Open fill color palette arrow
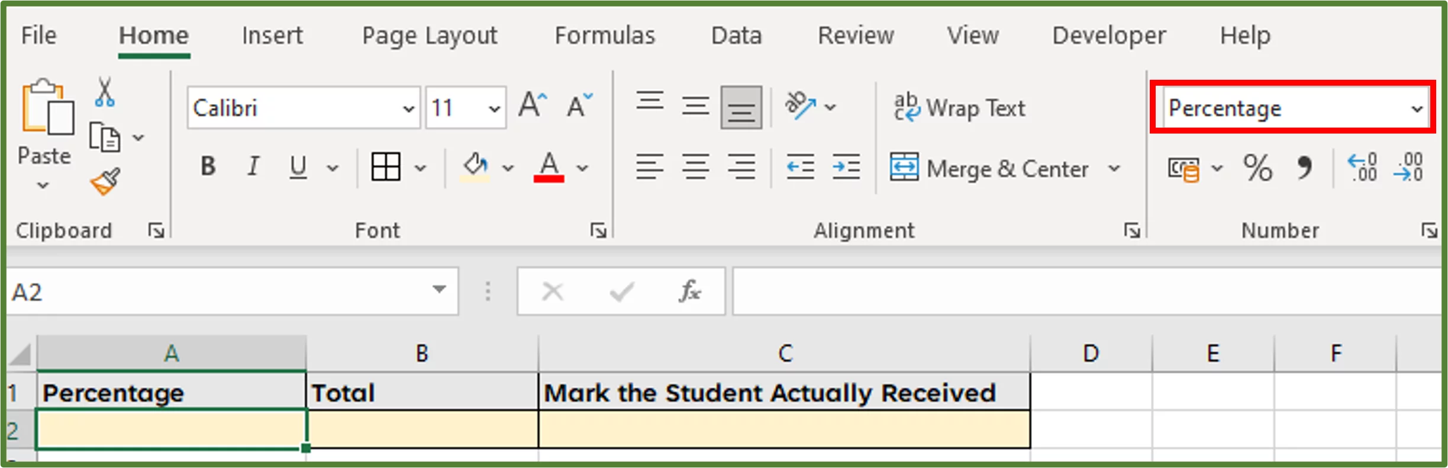 click(x=508, y=168)
